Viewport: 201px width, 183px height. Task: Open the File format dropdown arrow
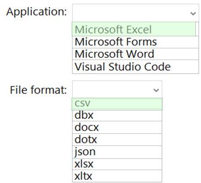pos(156,90)
